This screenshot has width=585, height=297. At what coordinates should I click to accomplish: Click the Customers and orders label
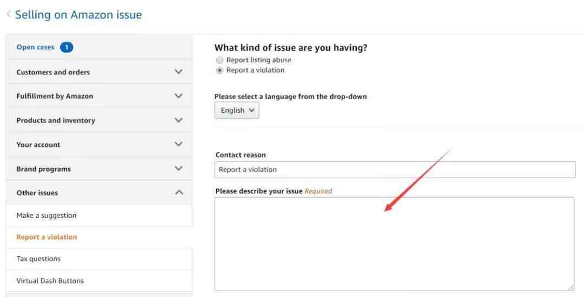click(53, 72)
